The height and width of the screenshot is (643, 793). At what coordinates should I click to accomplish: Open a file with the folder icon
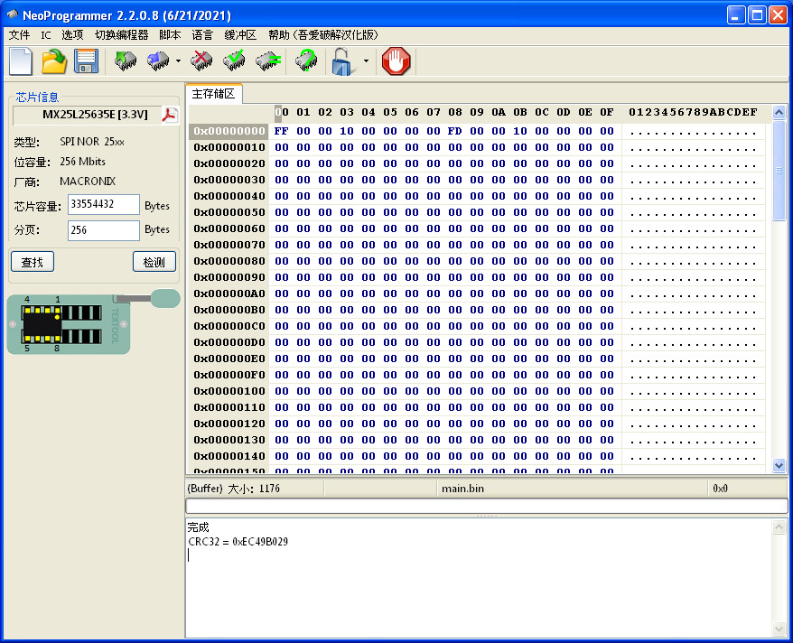[53, 61]
